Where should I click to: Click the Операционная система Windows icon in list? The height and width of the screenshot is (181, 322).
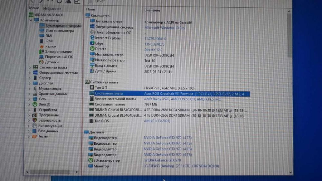coord(92,26)
